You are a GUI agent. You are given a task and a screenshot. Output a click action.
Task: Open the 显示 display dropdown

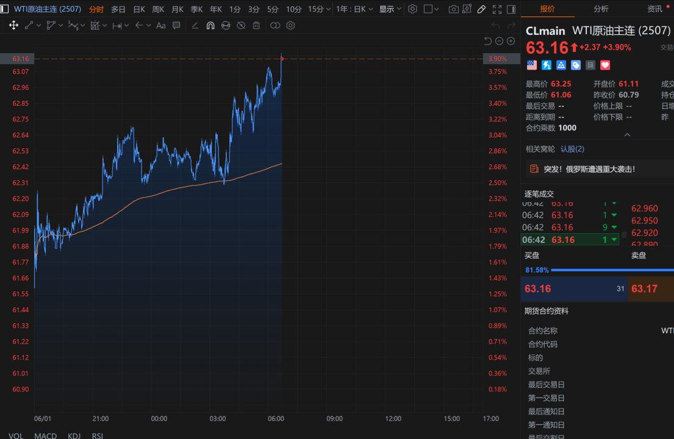(x=390, y=9)
